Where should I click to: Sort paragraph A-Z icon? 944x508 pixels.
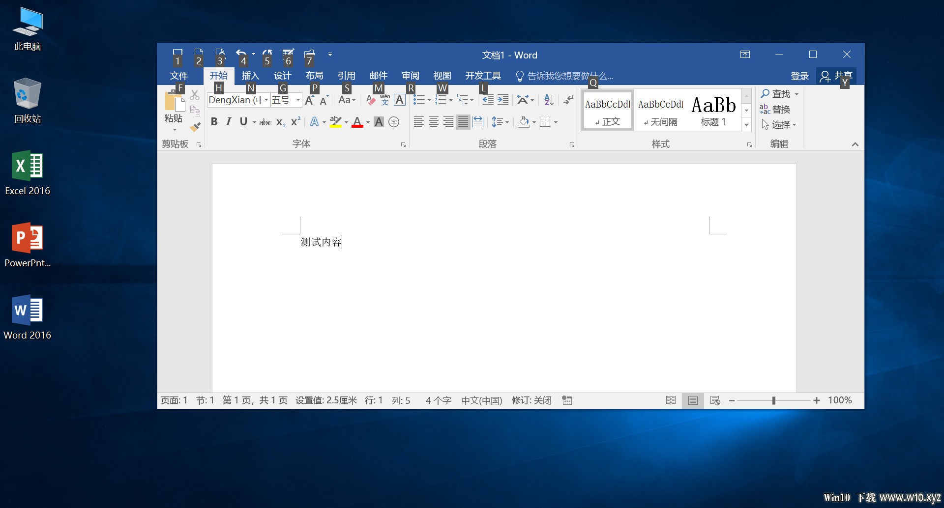tap(549, 100)
